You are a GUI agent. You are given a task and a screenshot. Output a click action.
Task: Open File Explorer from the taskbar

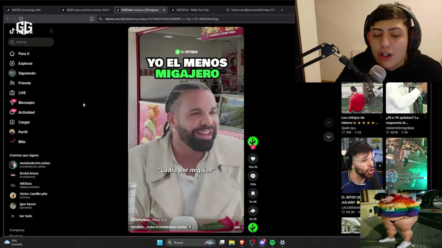point(232,242)
